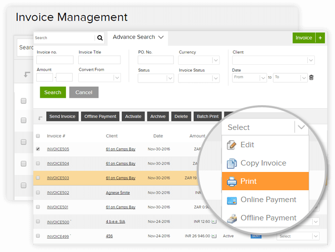Click the Amount minimum input field
Viewport: 335px width, 252px height.
[x=45, y=77]
